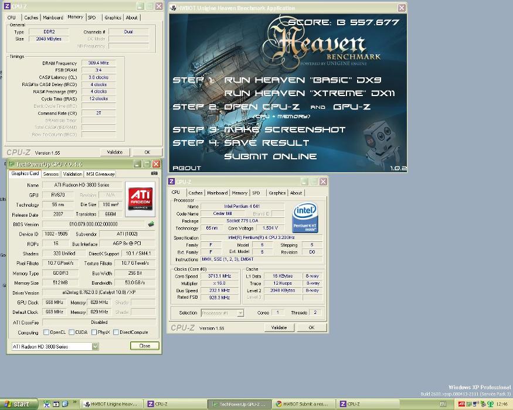Tick the CUDA checkbox in GPU-Z

coord(72,332)
